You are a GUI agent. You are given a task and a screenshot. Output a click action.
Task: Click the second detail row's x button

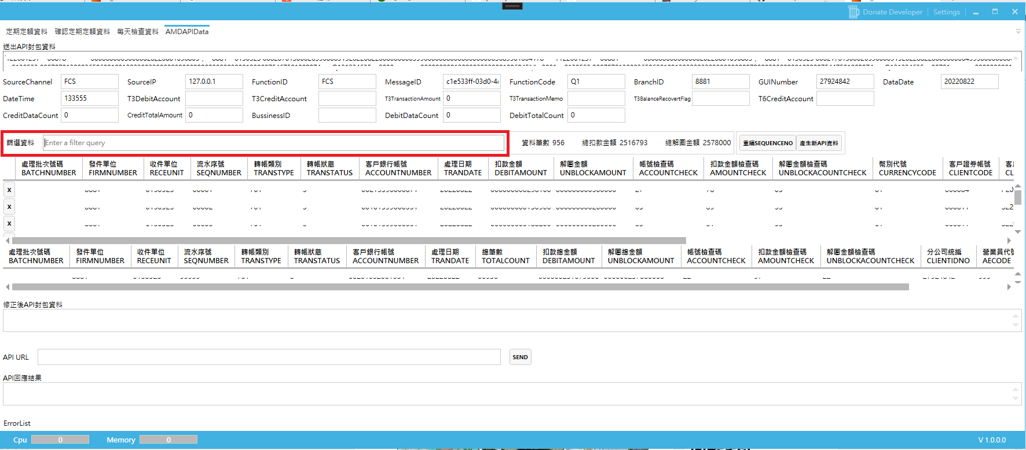[x=9, y=206]
